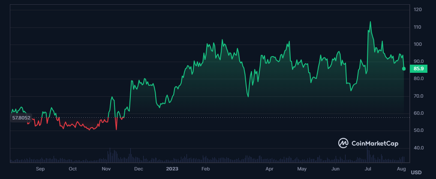Click the 60.0 price axis label
Viewport: 436px width, 179px height.
pyautogui.click(x=418, y=113)
